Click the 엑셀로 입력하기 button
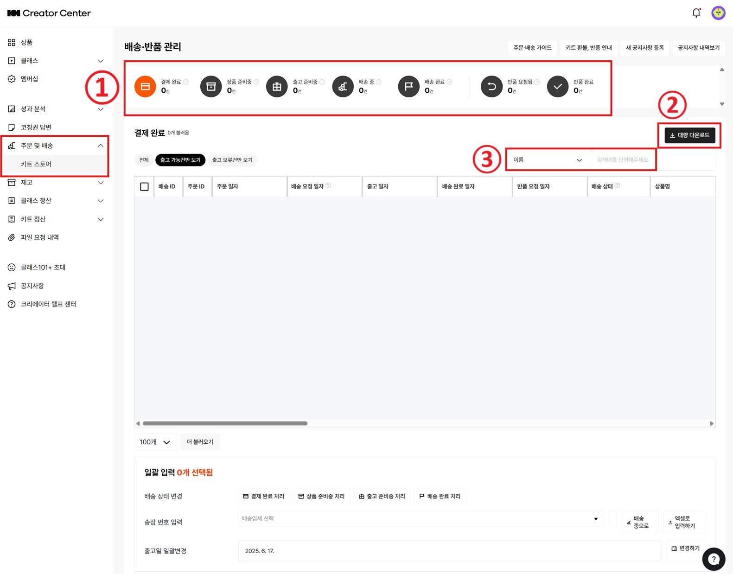Screen dimensions: 733x574 [x=684, y=523]
